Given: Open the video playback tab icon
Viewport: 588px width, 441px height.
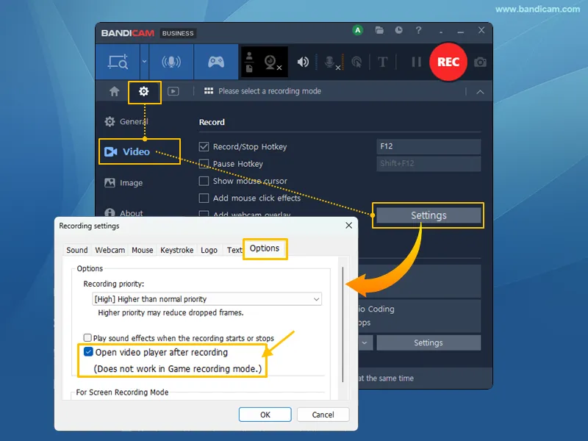Looking at the screenshot, I should [x=173, y=91].
